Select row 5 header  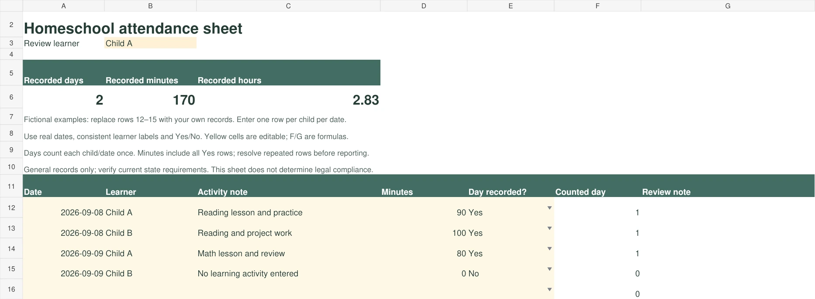click(11, 73)
